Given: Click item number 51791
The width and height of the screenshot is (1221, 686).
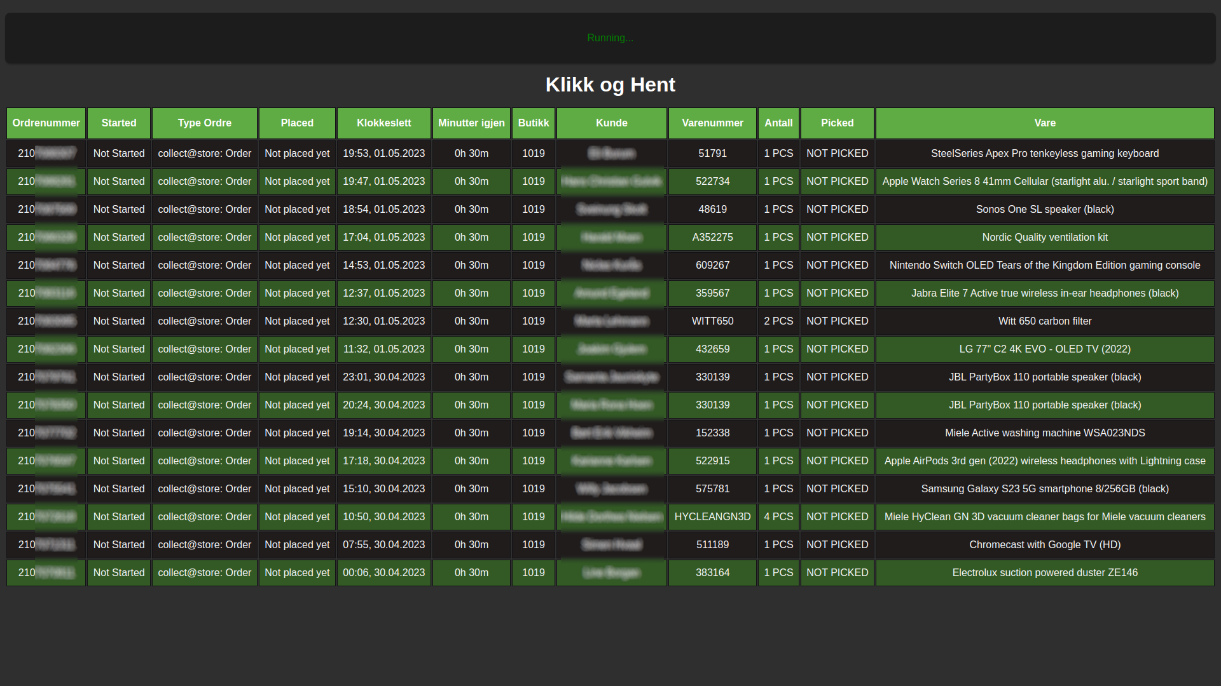Looking at the screenshot, I should [712, 154].
